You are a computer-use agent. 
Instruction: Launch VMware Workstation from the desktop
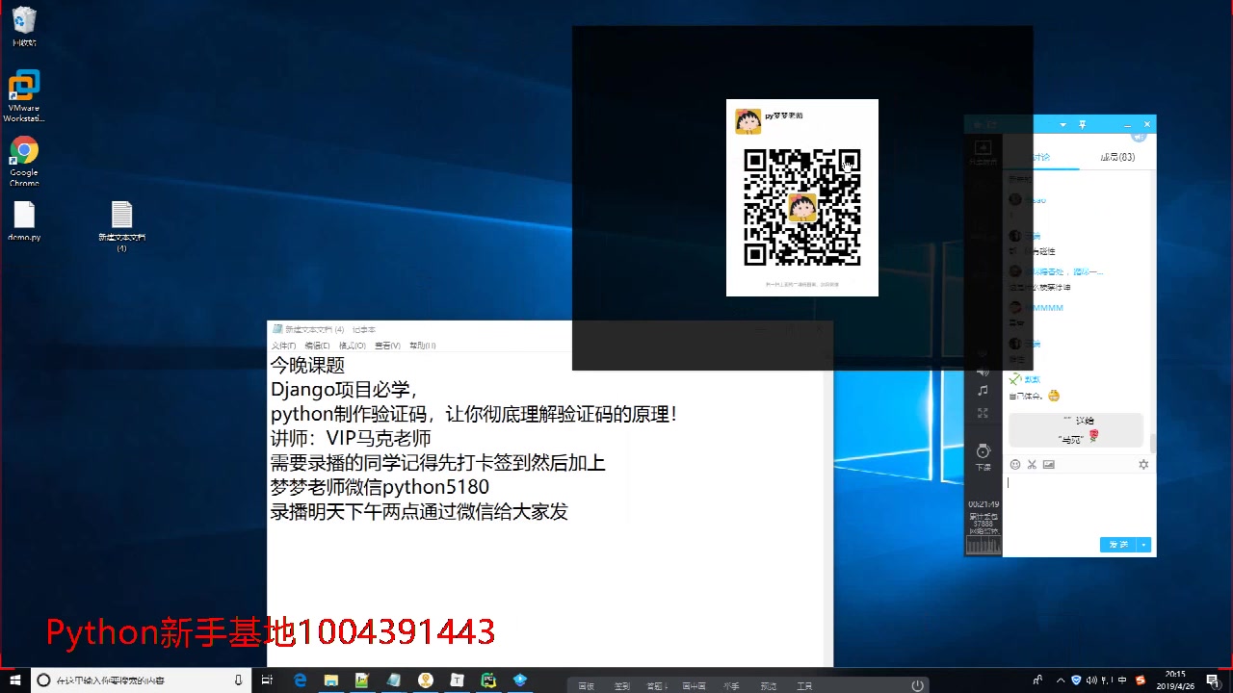tap(24, 96)
